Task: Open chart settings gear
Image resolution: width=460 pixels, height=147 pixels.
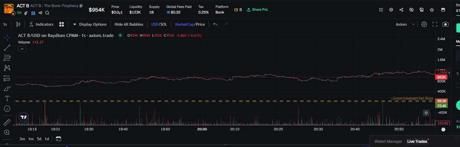Action: pyautogui.click(x=424, y=24)
